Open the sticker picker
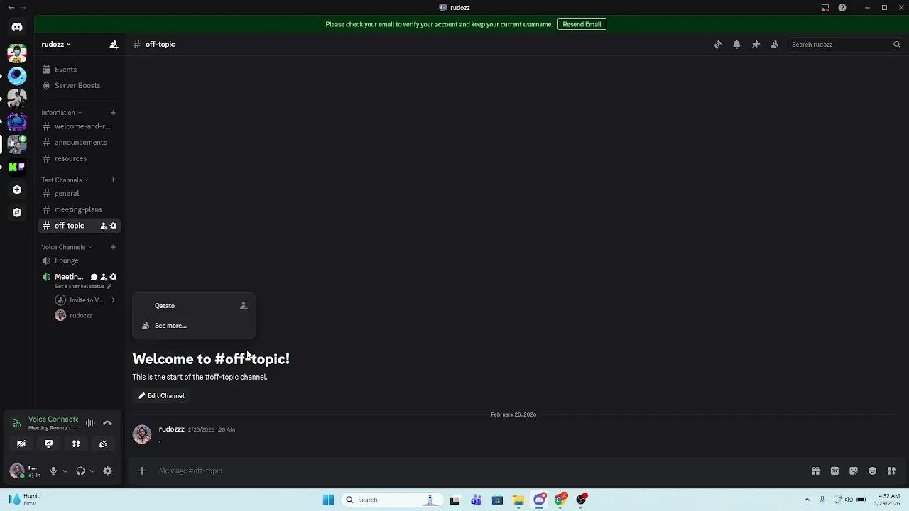909x511 pixels. 854,471
